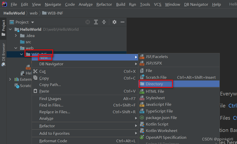Click HelloWorld in the breadcrumb bar
The height and width of the screenshot is (144, 237).
[x=14, y=13]
